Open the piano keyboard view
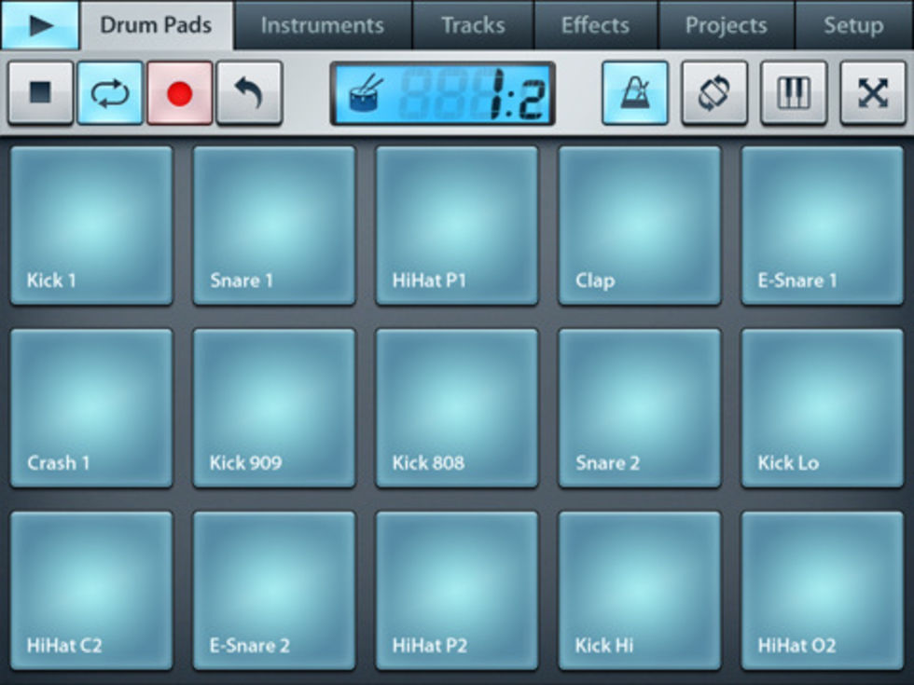This screenshot has width=914, height=685. [794, 92]
